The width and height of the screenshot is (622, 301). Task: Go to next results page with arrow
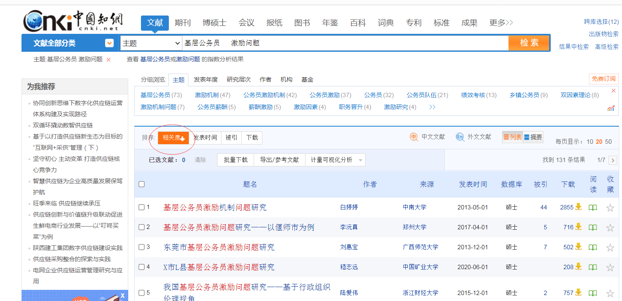point(613,160)
